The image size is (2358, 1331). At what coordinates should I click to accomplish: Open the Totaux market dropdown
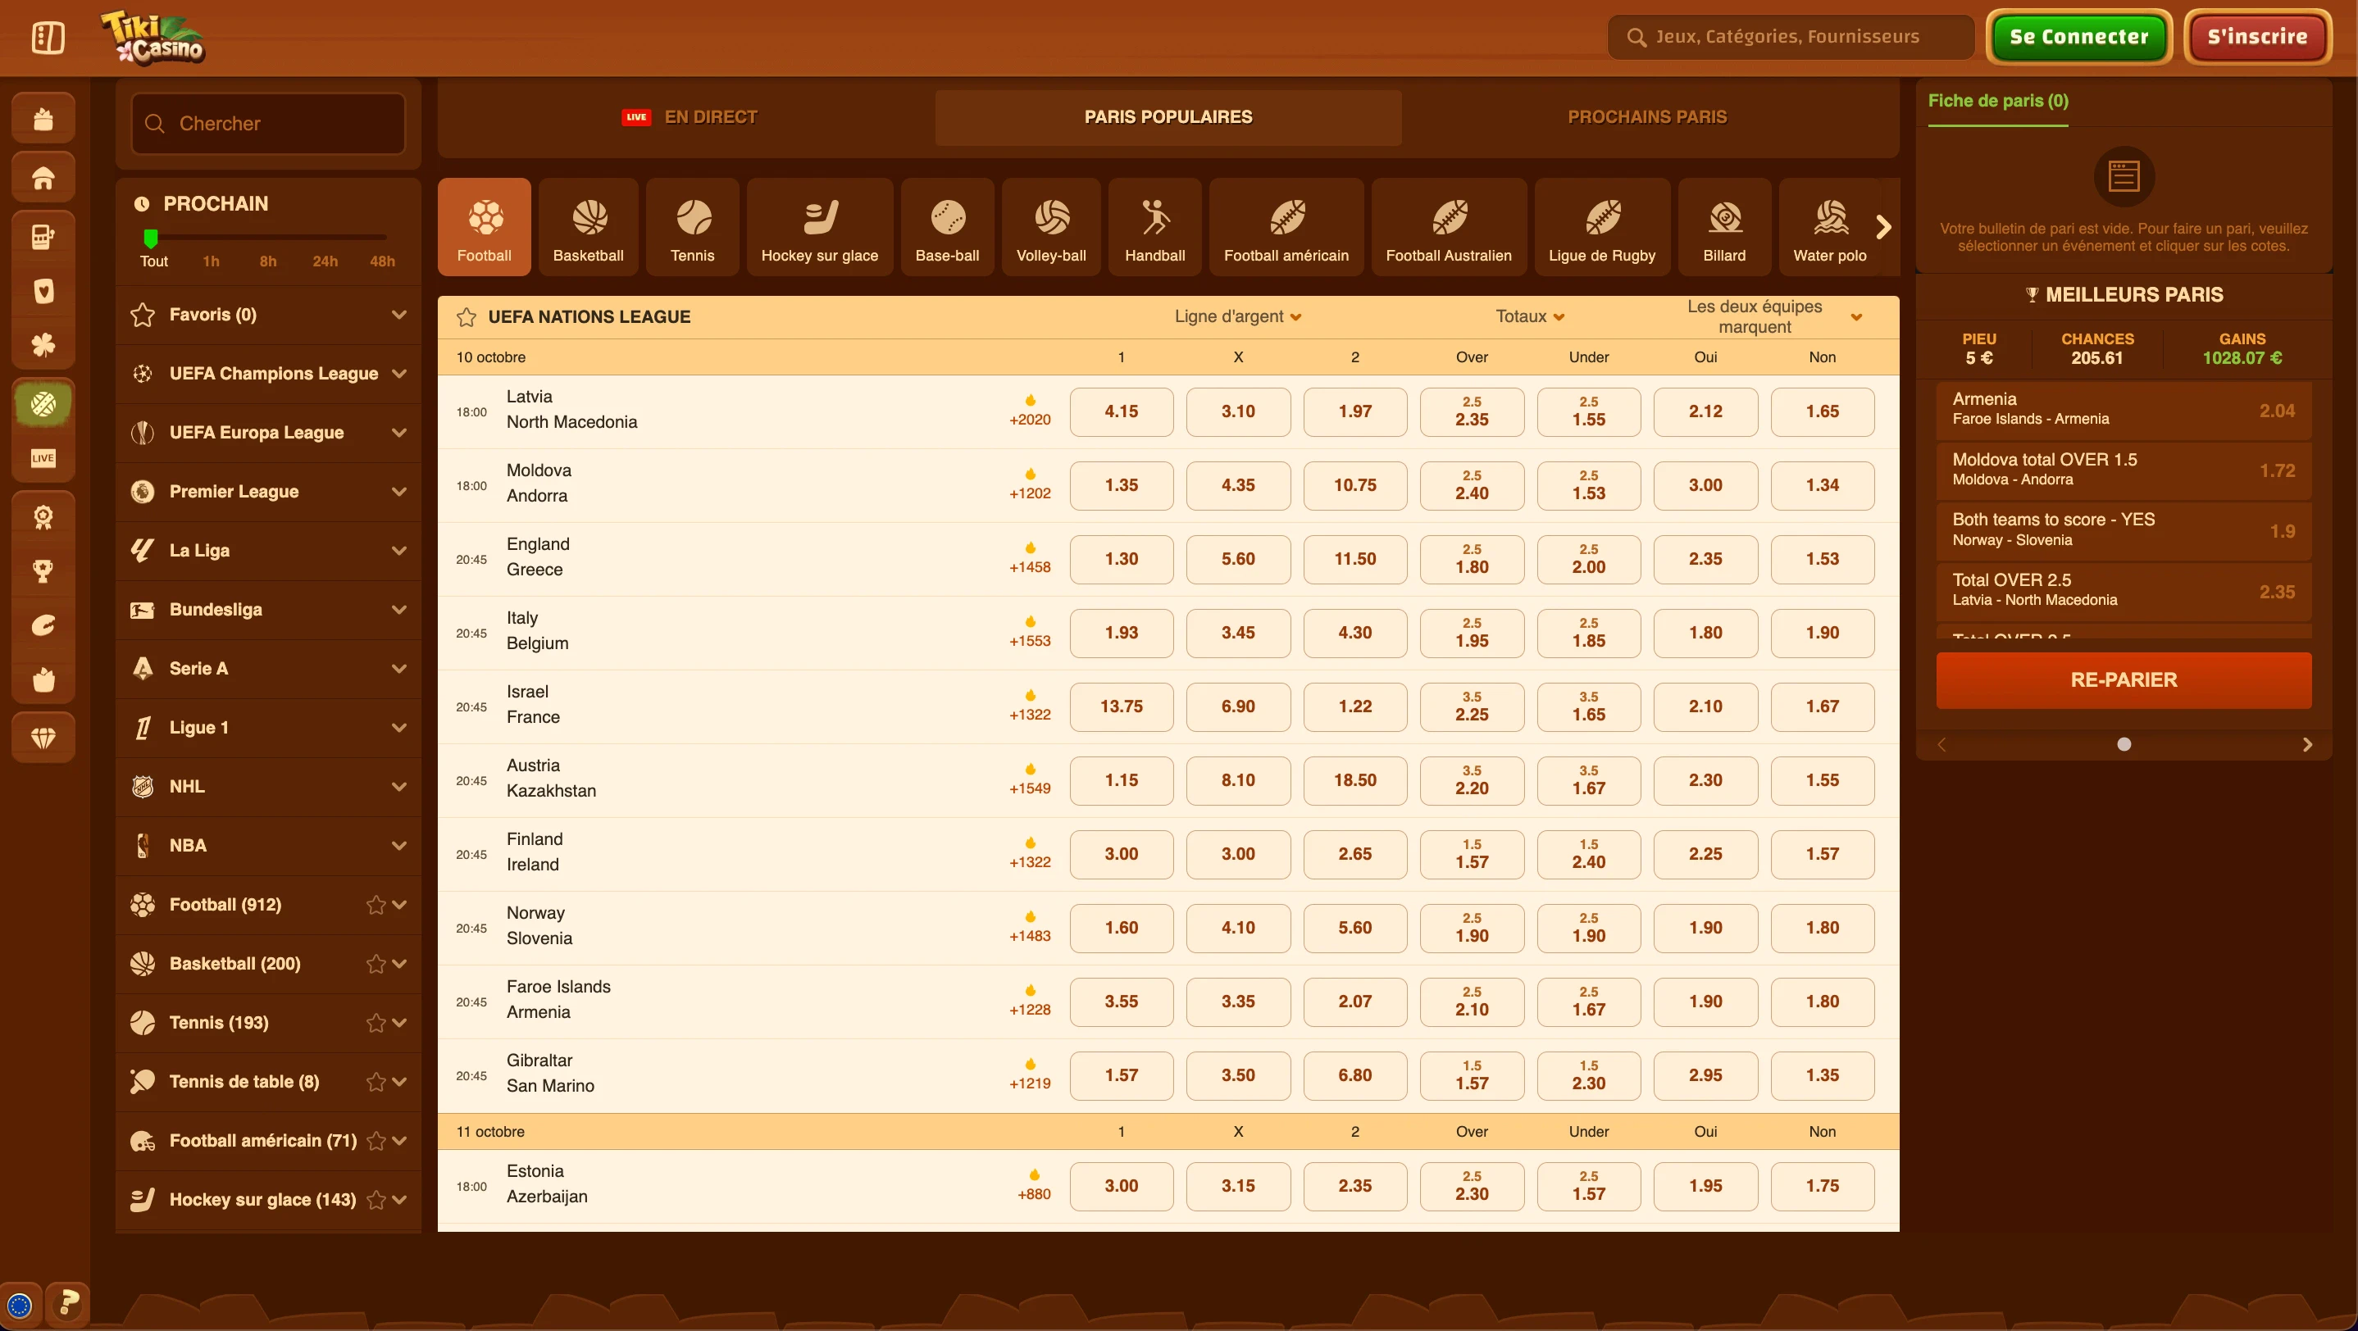(1530, 316)
